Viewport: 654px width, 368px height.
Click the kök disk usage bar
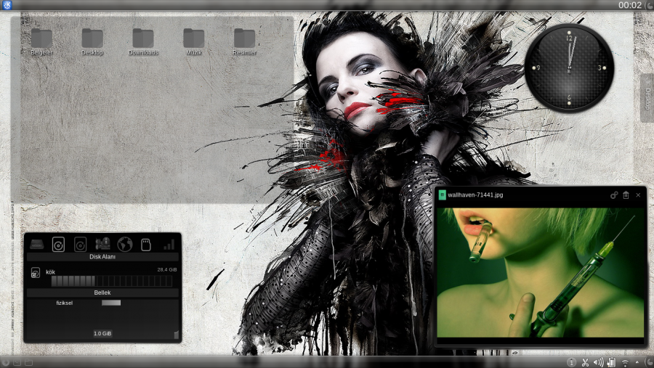pyautogui.click(x=111, y=282)
